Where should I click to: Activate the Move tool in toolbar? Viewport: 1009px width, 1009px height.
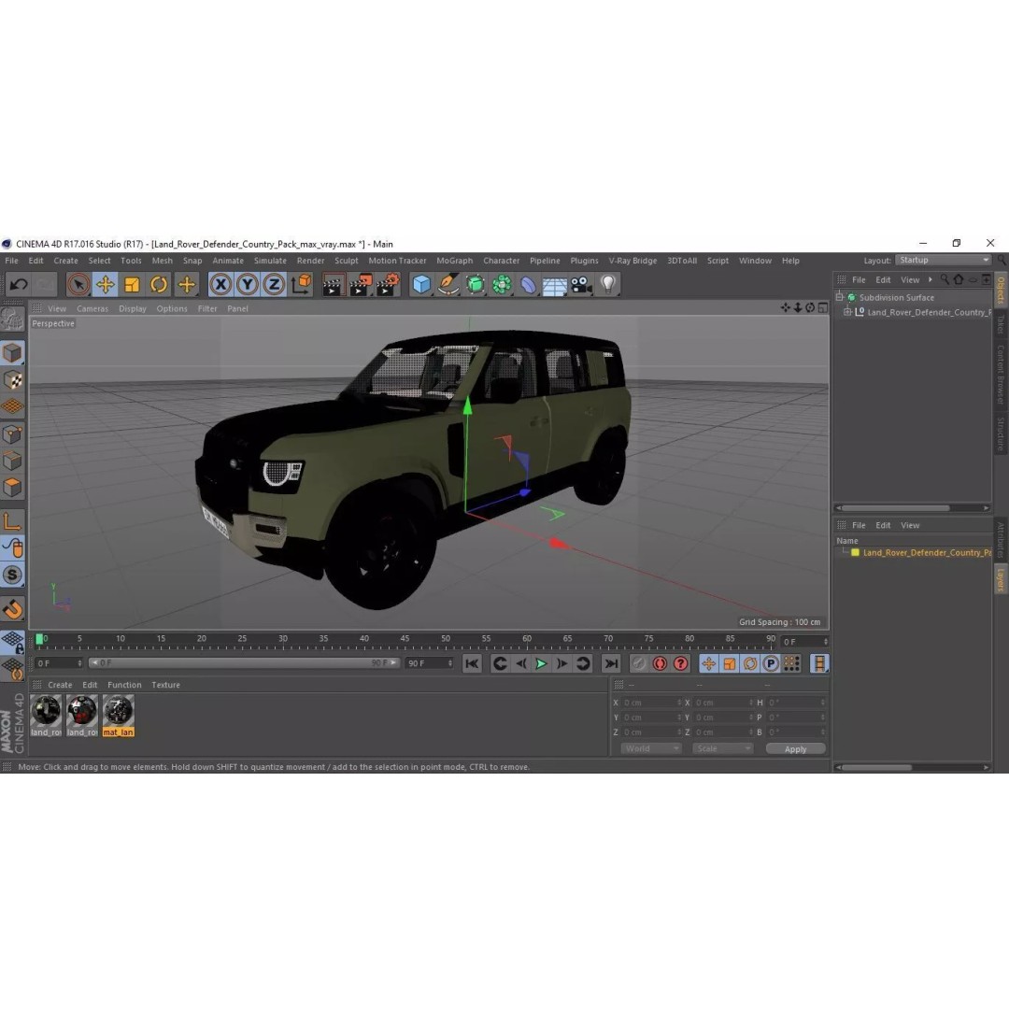click(x=105, y=284)
